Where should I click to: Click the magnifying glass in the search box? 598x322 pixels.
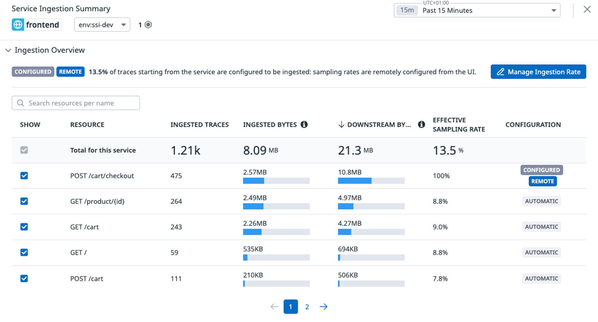click(x=21, y=103)
